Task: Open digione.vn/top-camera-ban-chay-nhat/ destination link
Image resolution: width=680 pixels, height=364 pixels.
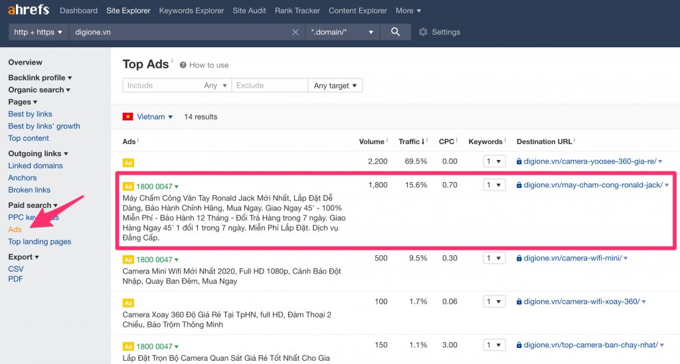Action: coord(590,345)
